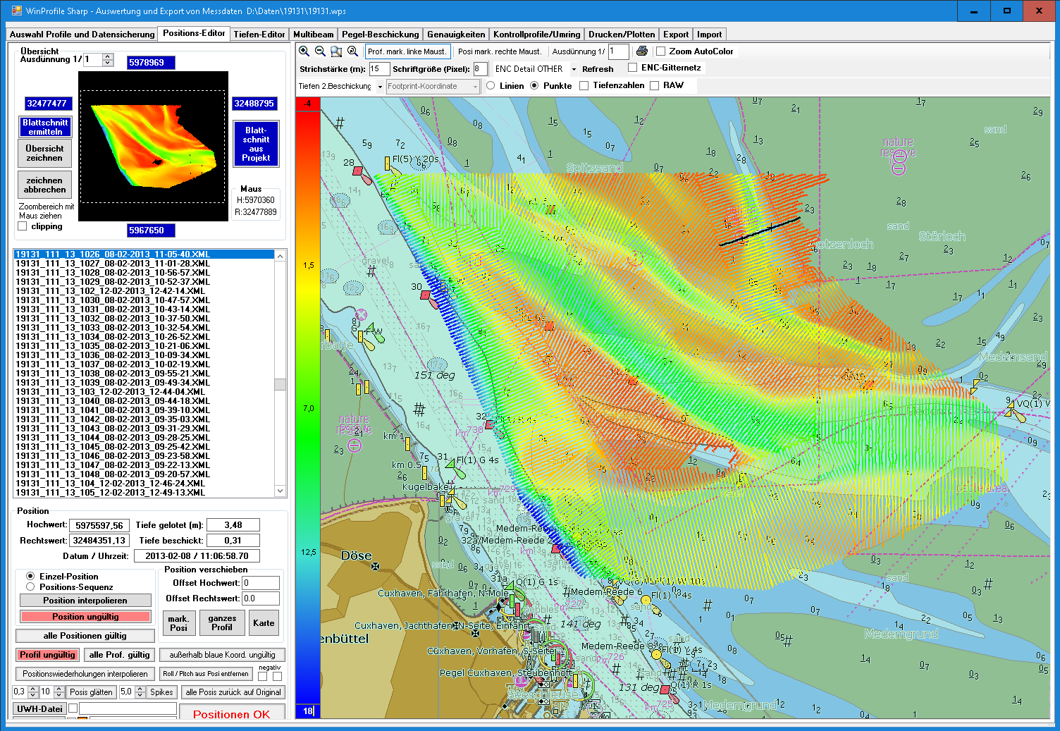This screenshot has width=1060, height=731.
Task: Click the overview map thumbnail
Action: click(153, 146)
